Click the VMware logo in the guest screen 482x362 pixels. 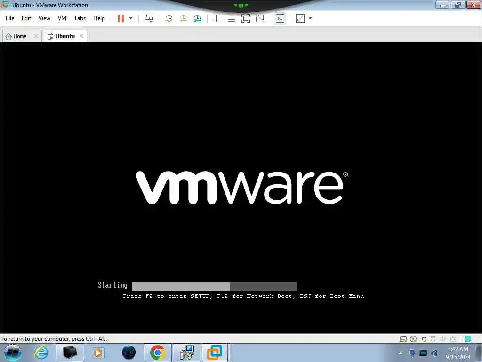(x=241, y=188)
